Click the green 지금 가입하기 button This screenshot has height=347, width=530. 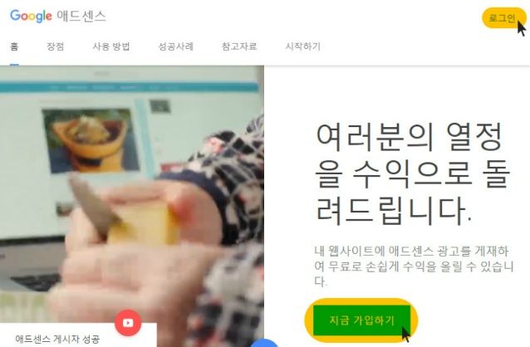tap(361, 320)
